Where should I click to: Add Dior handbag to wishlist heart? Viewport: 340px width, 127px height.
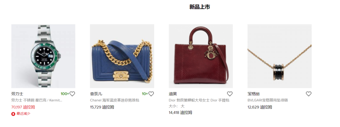coord(230,94)
